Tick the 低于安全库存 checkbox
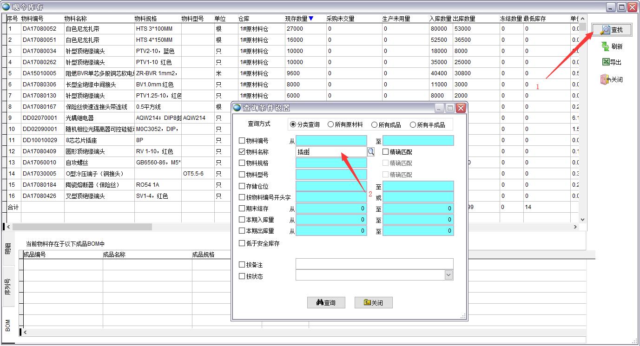This screenshot has width=640, height=346. (x=242, y=243)
